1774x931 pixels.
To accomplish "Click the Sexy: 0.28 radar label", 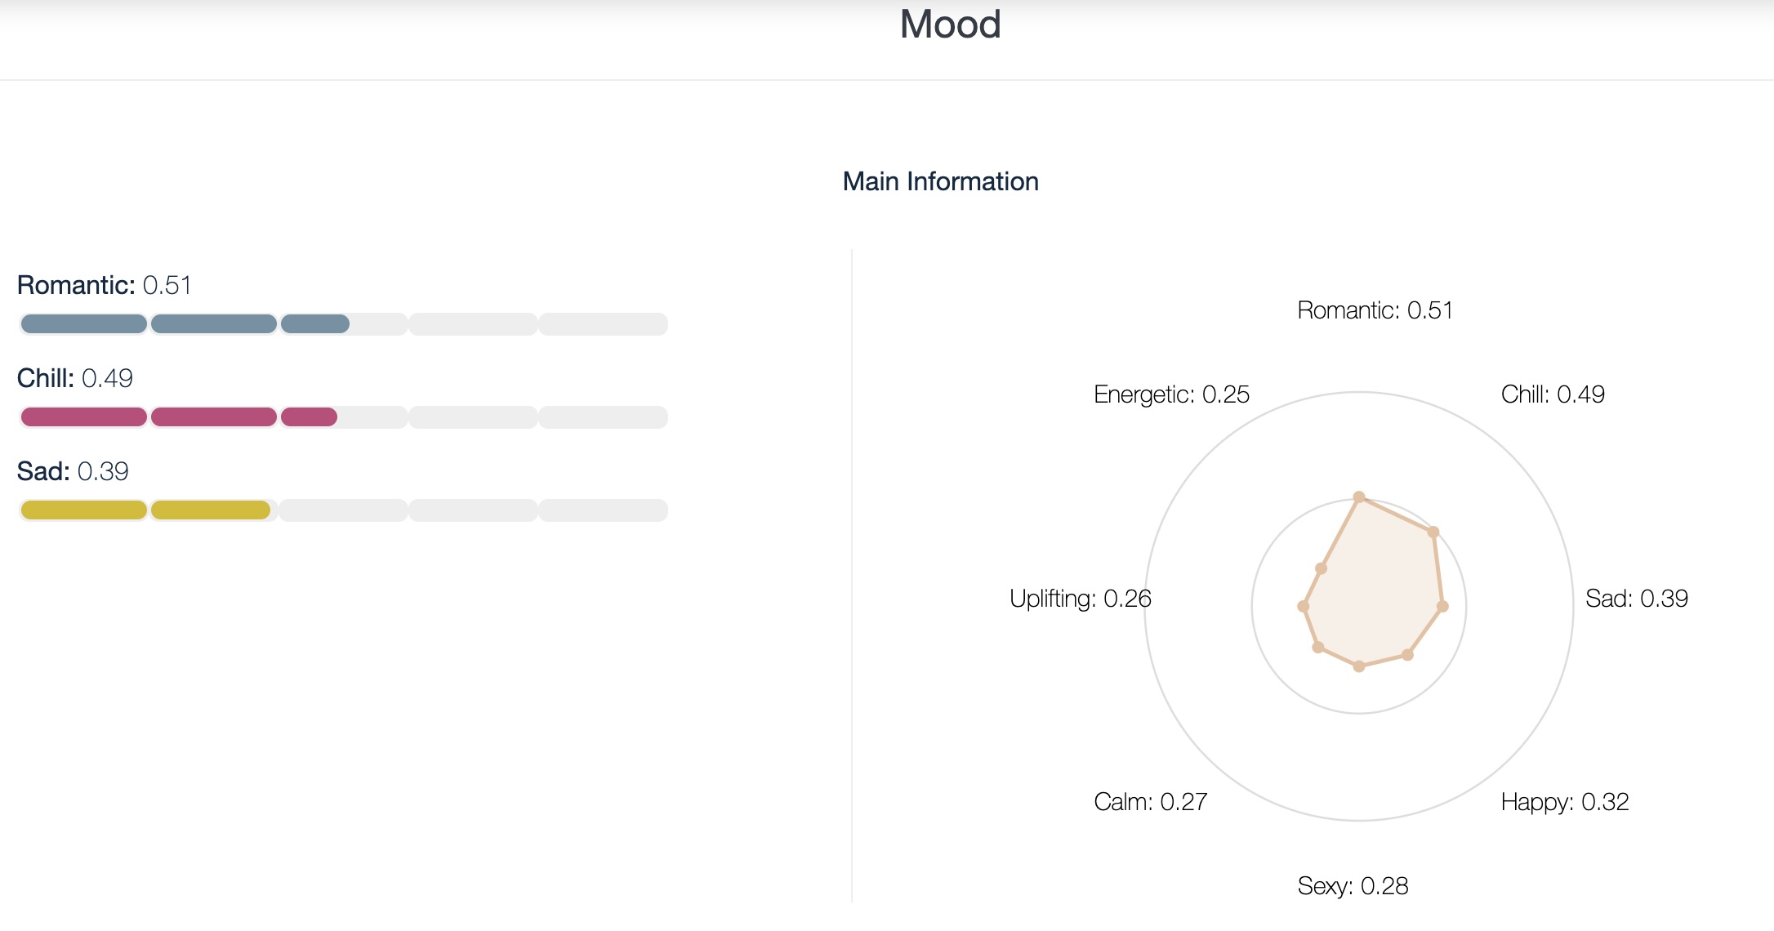I will 1353,886.
